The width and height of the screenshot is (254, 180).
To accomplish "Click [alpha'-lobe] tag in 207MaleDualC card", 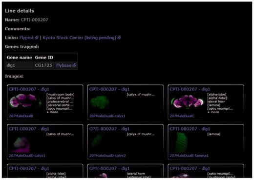I will click(x=217, y=98).
